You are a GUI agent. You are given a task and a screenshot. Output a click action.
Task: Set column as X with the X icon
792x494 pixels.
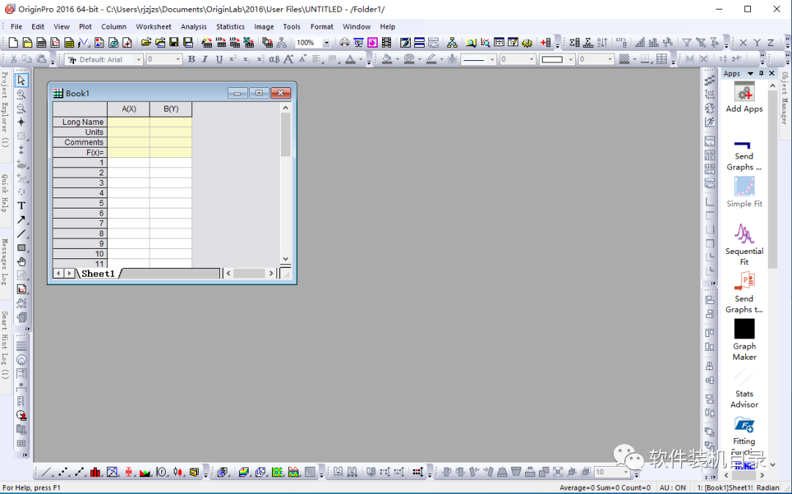tap(743, 43)
